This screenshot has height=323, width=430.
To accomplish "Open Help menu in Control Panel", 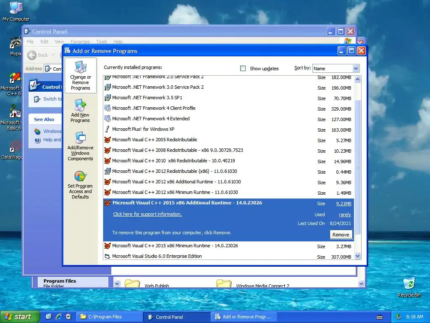I will pyautogui.click(x=118, y=42).
